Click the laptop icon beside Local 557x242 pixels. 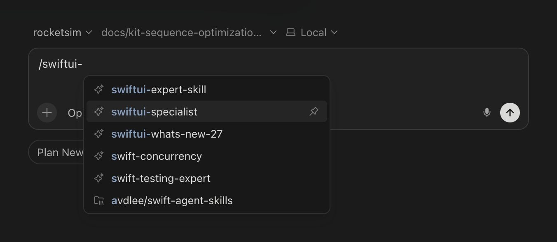point(291,32)
